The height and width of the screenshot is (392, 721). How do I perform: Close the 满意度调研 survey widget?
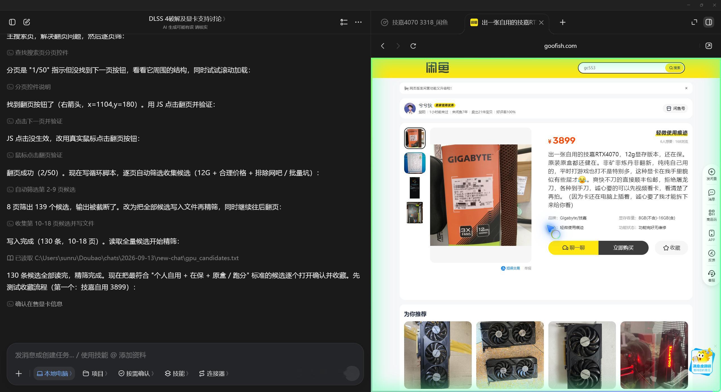(715, 346)
